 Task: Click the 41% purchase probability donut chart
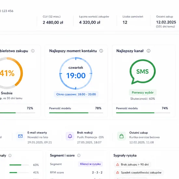[7, 73]
